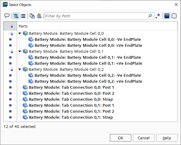
Task: Toggle selection box for Cell 0,0 -Ve EndPlate
Action: [10, 40]
